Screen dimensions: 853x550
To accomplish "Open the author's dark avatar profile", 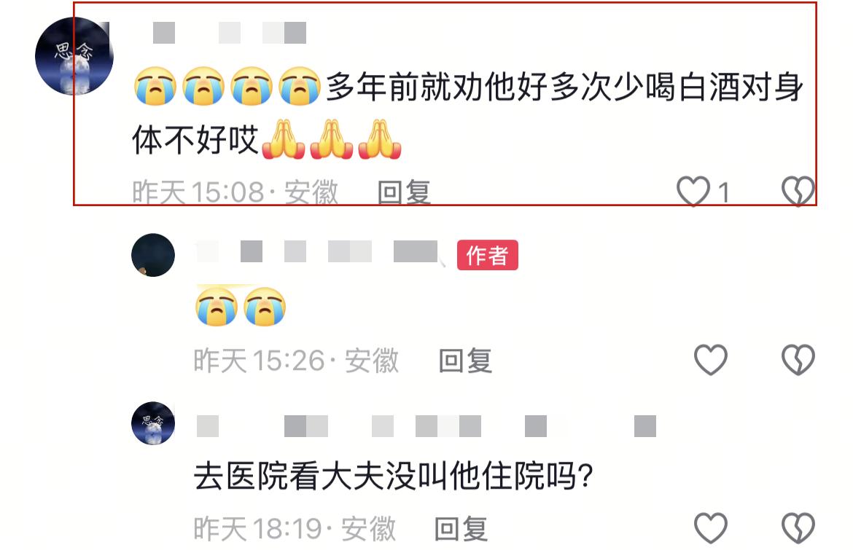I will (x=153, y=255).
